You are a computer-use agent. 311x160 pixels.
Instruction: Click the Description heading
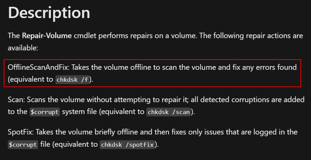click(x=49, y=13)
